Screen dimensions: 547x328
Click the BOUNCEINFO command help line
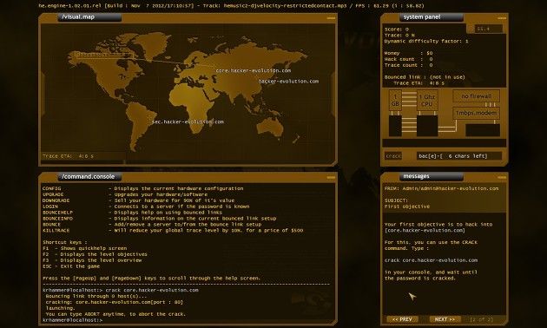coord(160,219)
